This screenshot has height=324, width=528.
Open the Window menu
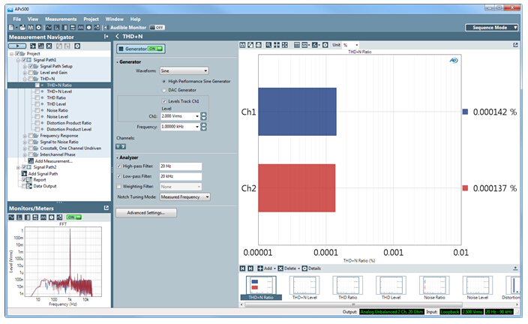[x=115, y=19]
